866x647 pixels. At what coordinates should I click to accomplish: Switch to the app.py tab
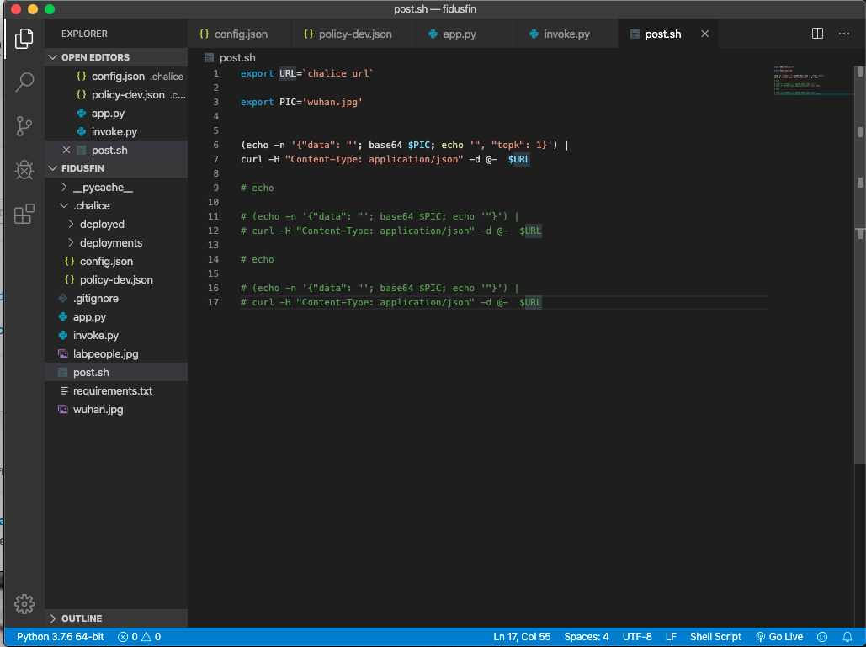point(459,34)
